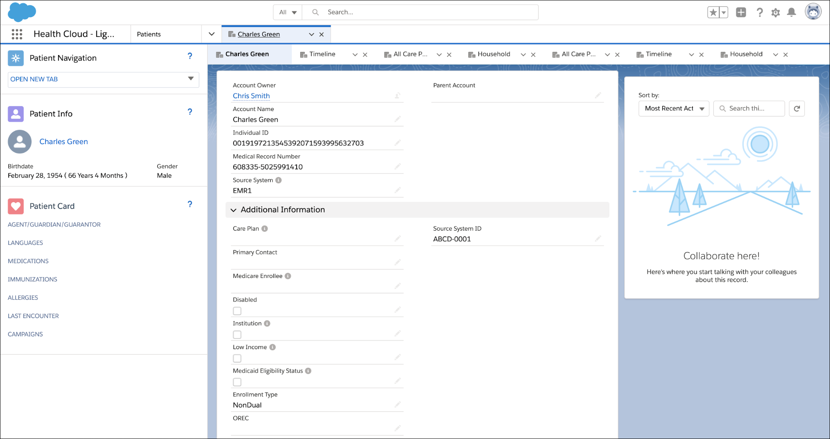Enable the Low Income checkbox

coord(237,358)
